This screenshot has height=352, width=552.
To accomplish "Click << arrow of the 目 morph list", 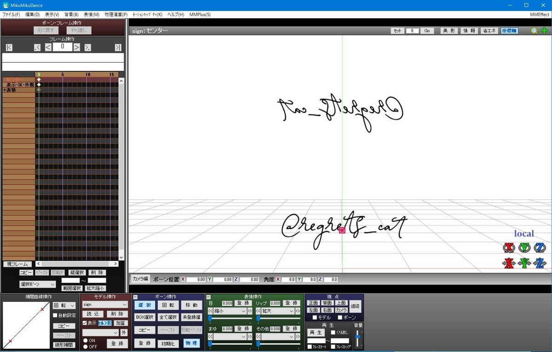I will click(211, 311).
